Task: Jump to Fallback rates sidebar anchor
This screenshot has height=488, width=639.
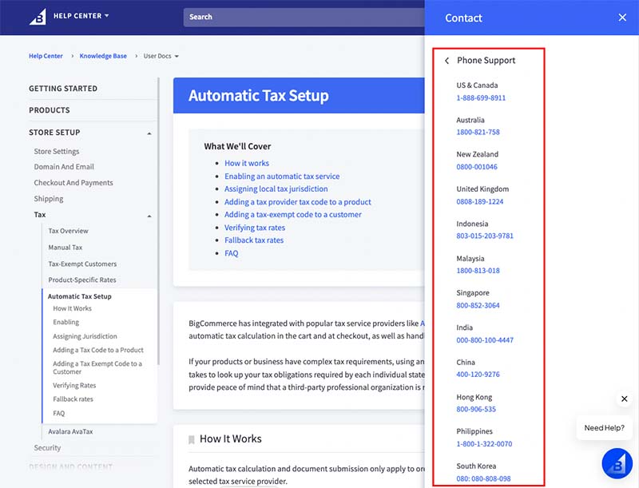Action: [x=73, y=399]
